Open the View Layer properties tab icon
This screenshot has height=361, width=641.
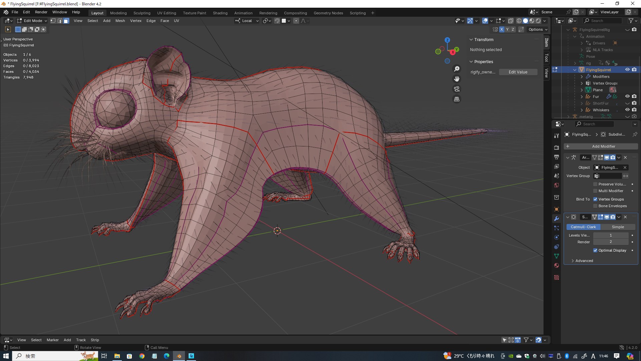pyautogui.click(x=556, y=166)
